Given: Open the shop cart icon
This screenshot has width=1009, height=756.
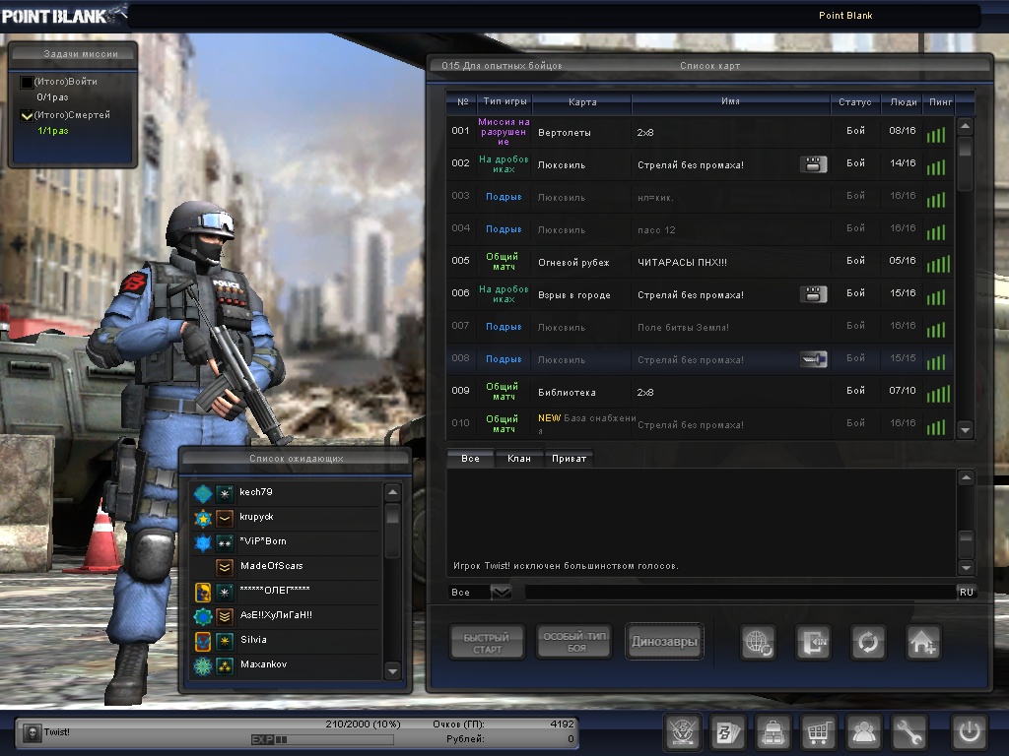Looking at the screenshot, I should 818,733.
